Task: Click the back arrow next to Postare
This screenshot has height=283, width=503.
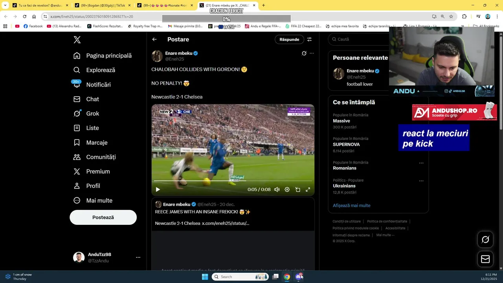Action: click(x=154, y=39)
